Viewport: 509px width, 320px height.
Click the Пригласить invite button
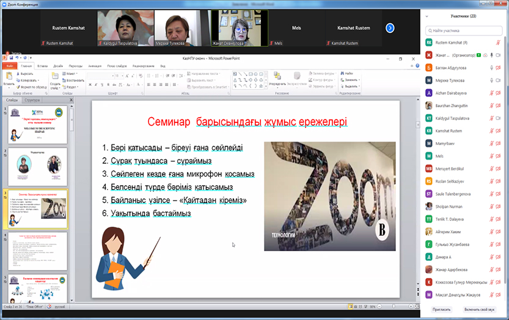(441, 310)
